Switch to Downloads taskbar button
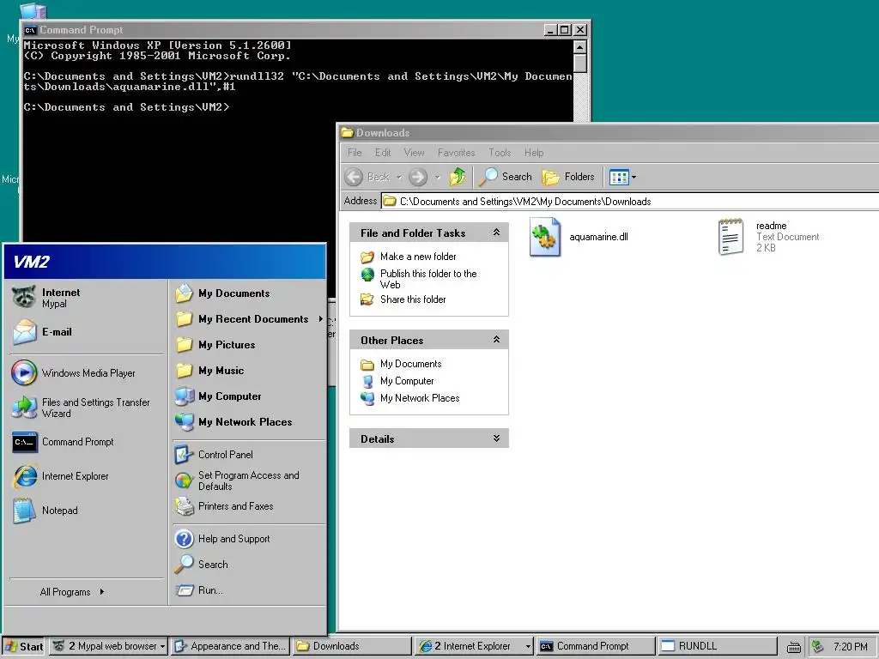This screenshot has width=879, height=659. pyautogui.click(x=353, y=646)
